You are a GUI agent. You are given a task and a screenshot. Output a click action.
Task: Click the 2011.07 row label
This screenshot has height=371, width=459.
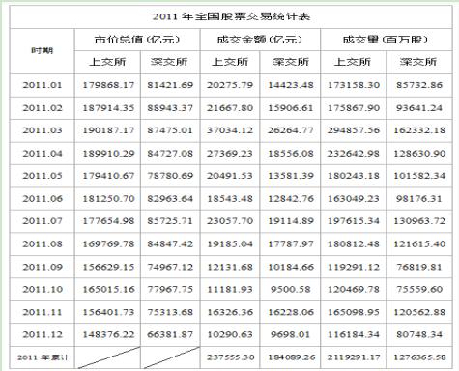point(43,221)
